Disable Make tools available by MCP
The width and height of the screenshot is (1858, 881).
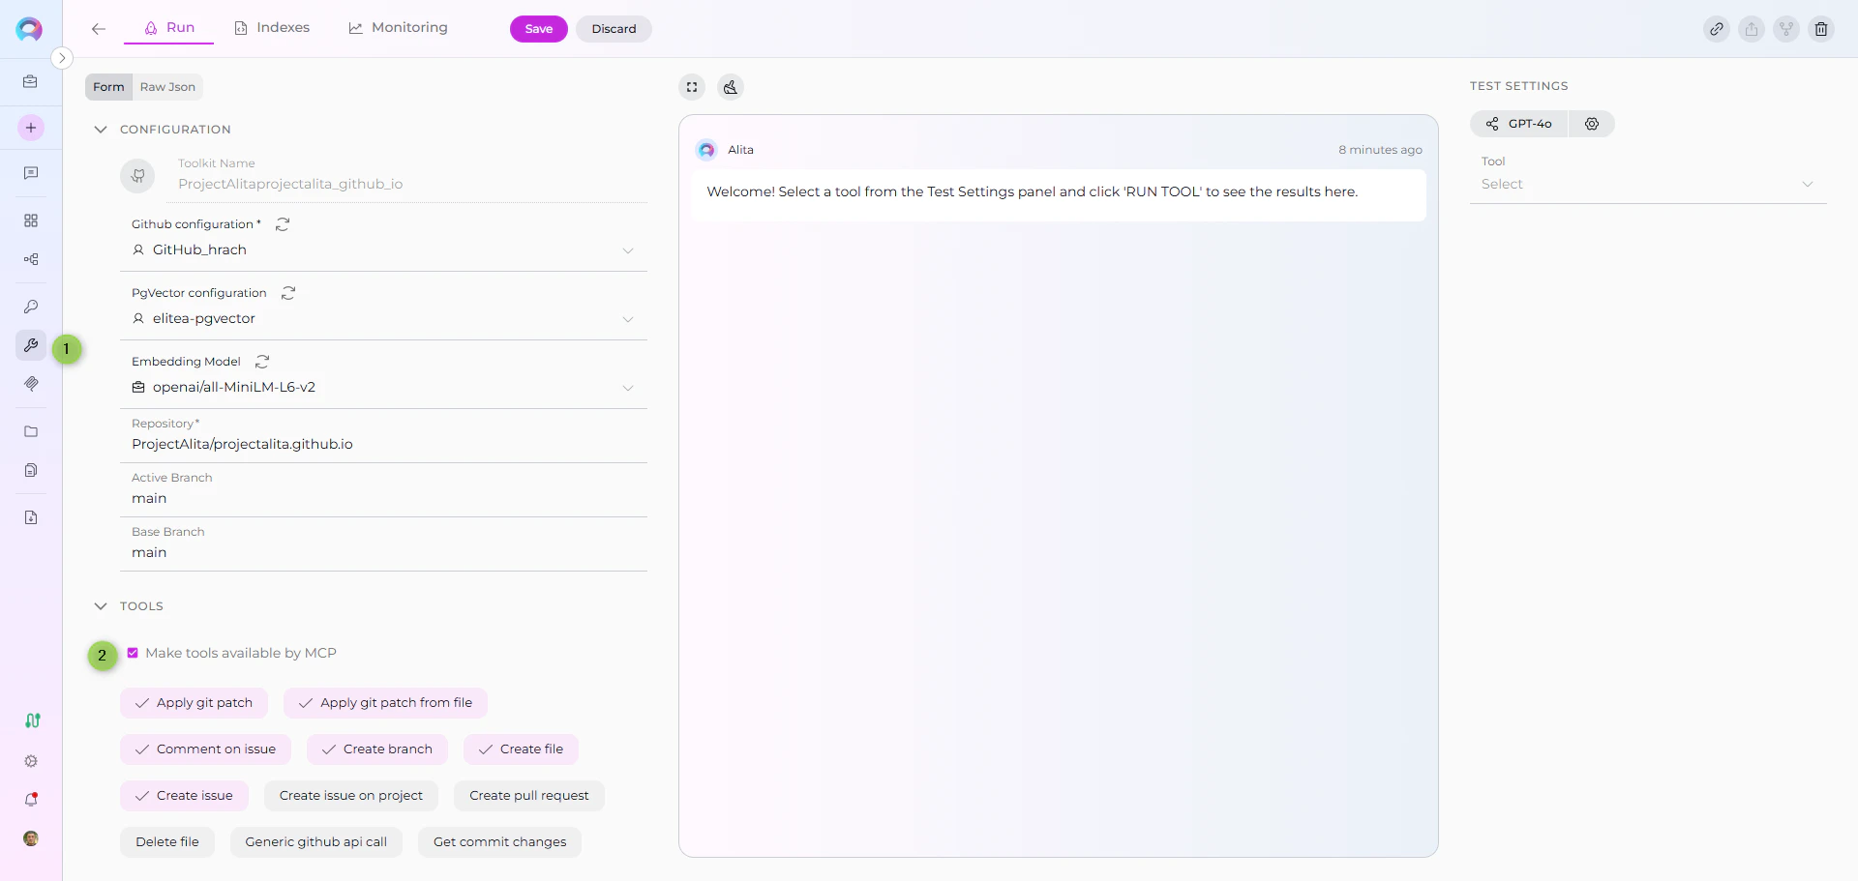tap(133, 653)
